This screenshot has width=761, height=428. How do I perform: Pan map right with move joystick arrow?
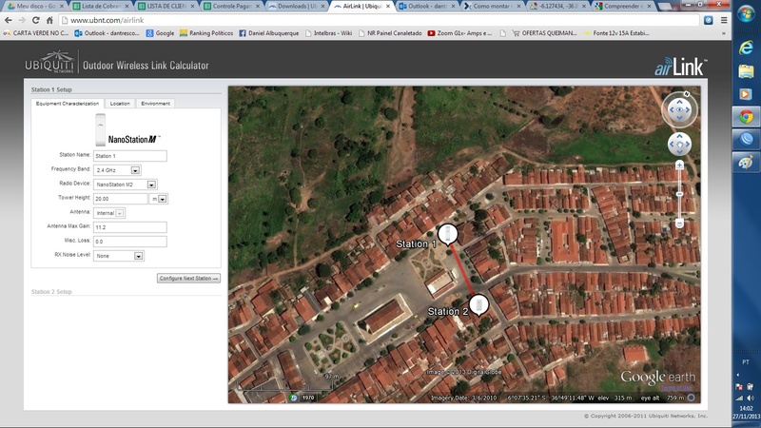688,145
